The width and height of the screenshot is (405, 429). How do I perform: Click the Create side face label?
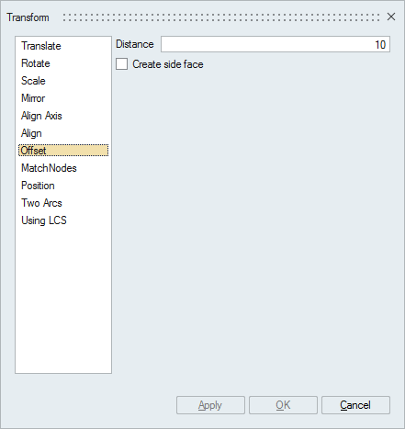click(168, 64)
